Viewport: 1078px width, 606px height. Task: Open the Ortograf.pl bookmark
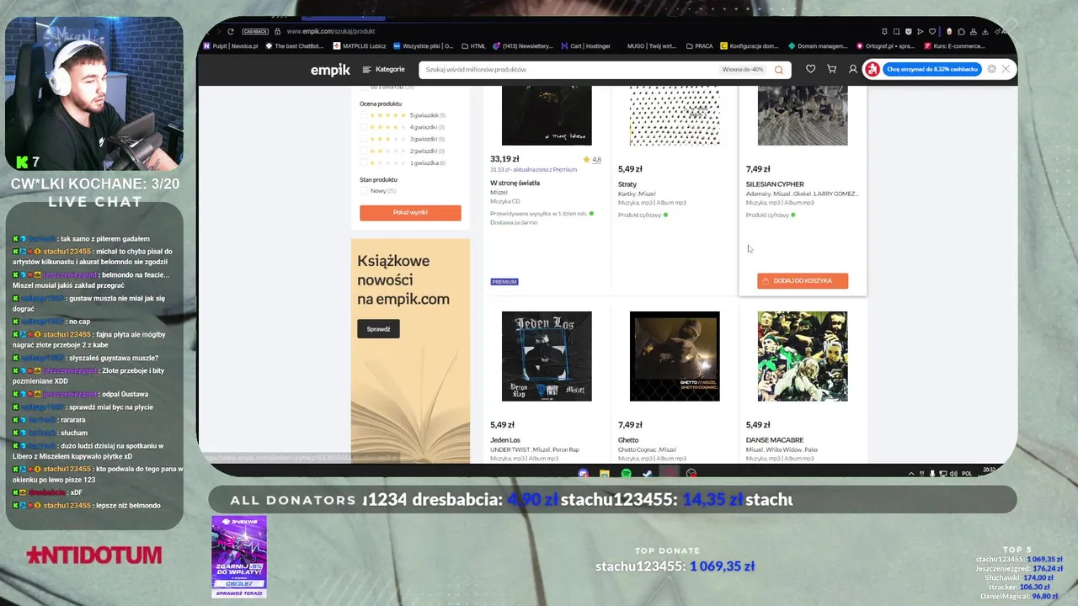click(886, 46)
